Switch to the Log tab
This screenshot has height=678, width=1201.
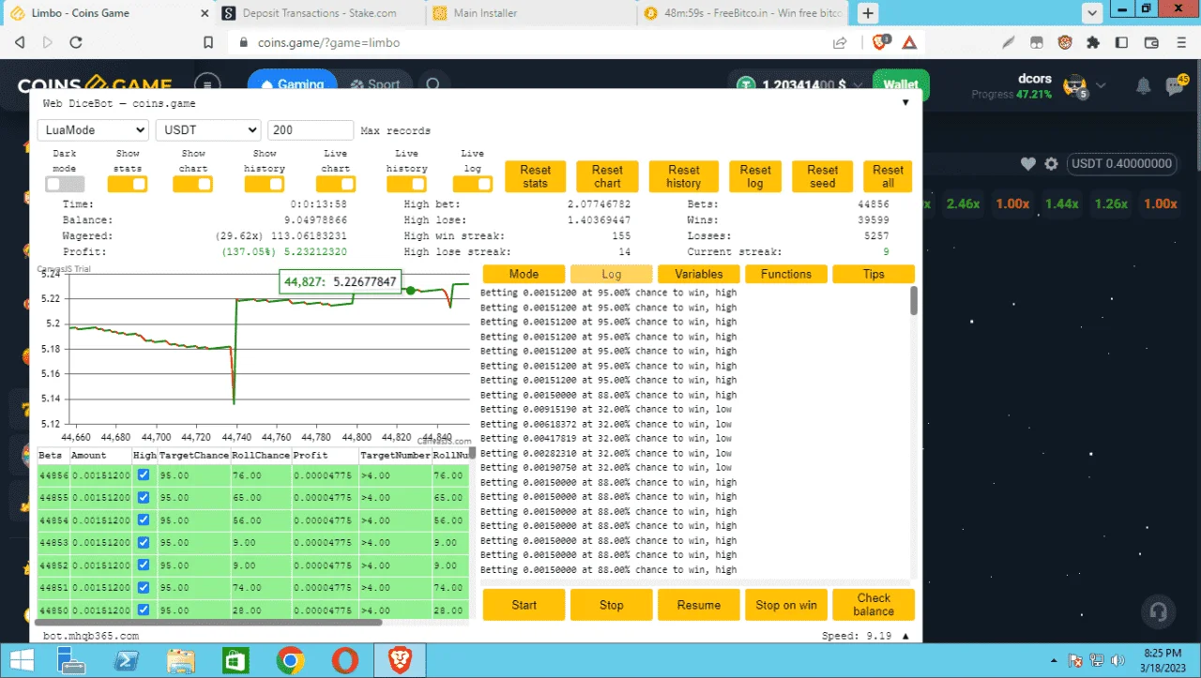coord(611,274)
